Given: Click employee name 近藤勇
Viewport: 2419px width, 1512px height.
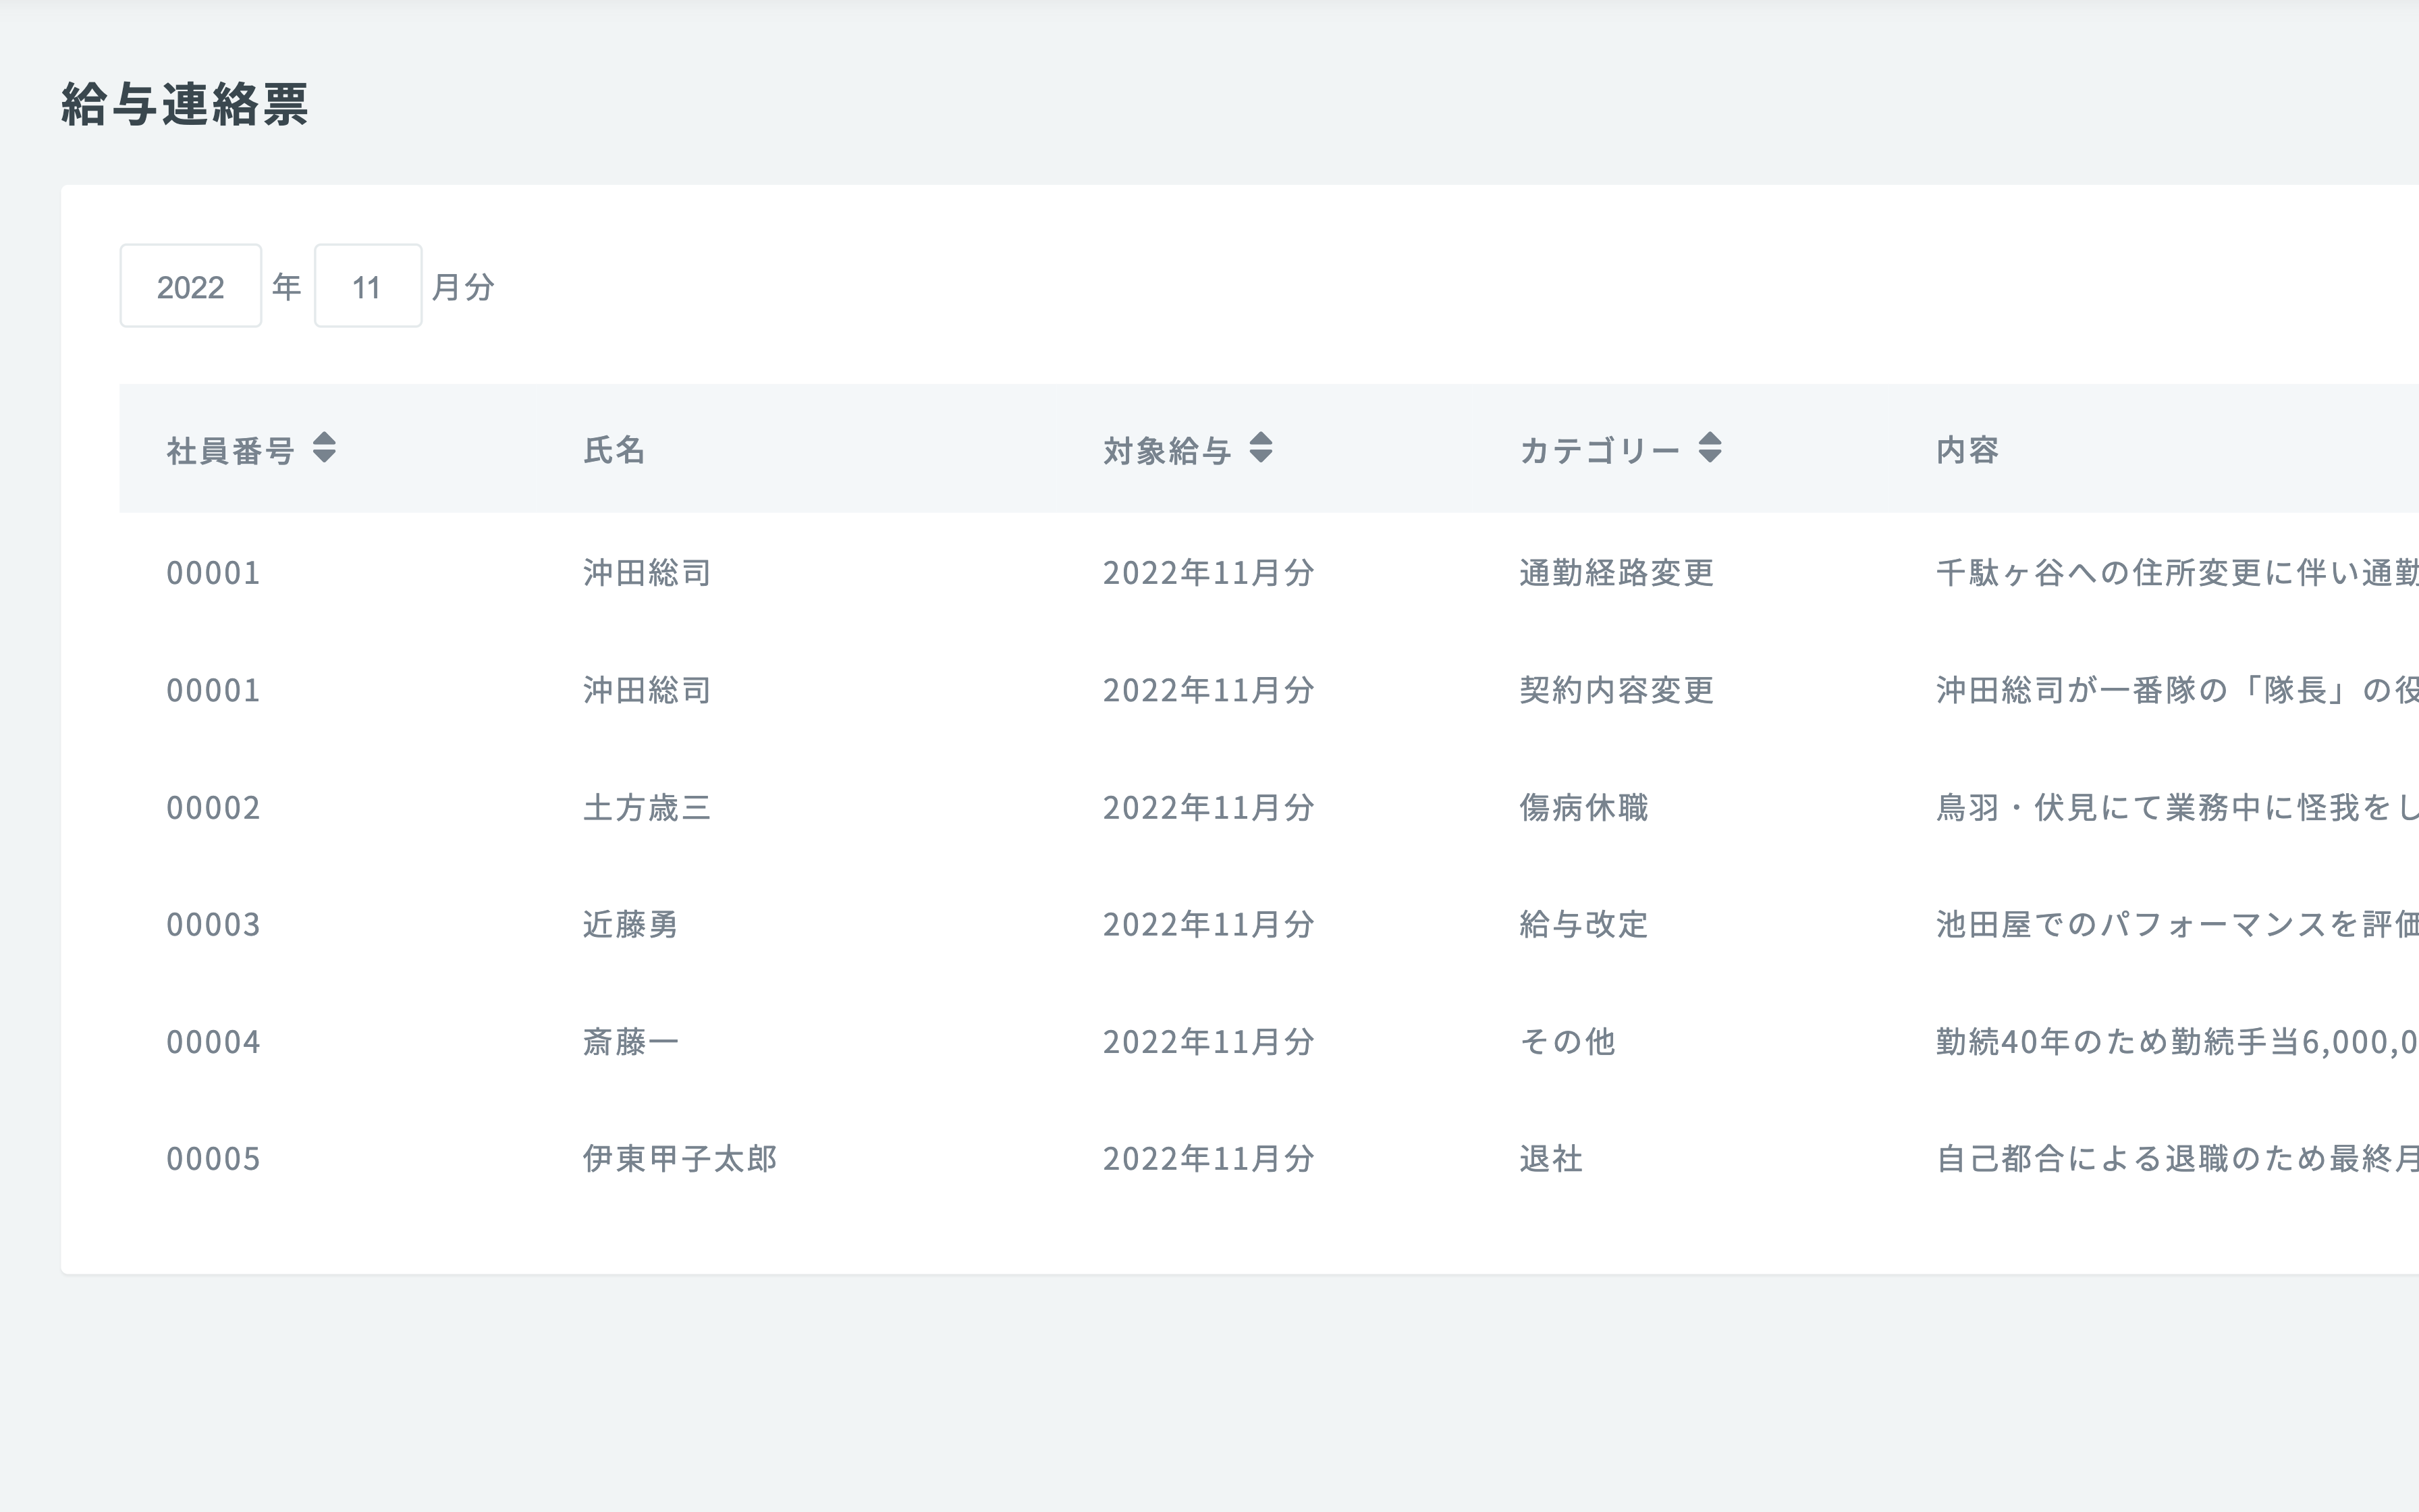Looking at the screenshot, I should [x=630, y=924].
